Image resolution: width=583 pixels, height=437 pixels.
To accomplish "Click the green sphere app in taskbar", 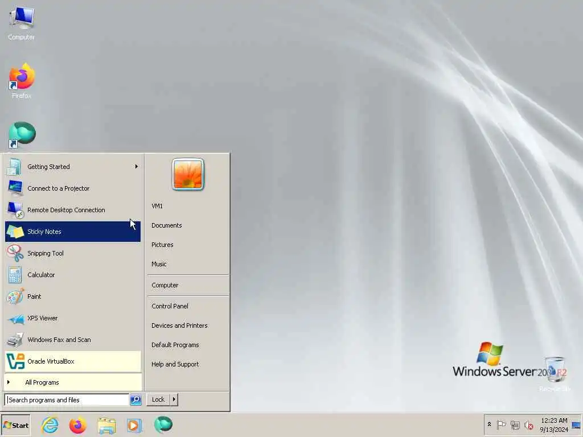I will pyautogui.click(x=163, y=424).
